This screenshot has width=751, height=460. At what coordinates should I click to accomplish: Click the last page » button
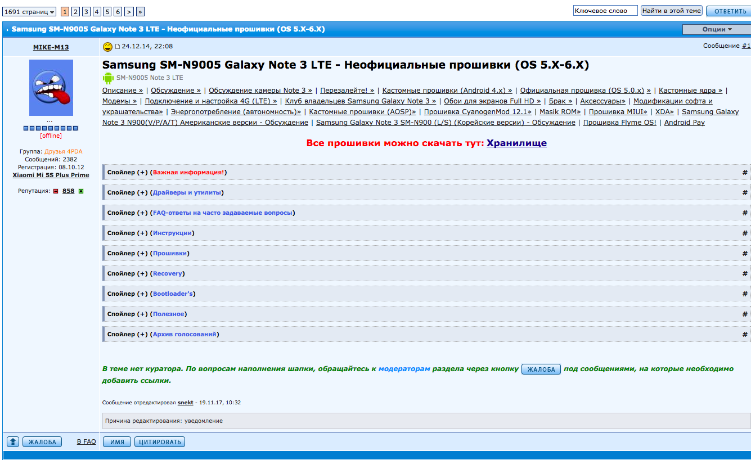pyautogui.click(x=141, y=11)
